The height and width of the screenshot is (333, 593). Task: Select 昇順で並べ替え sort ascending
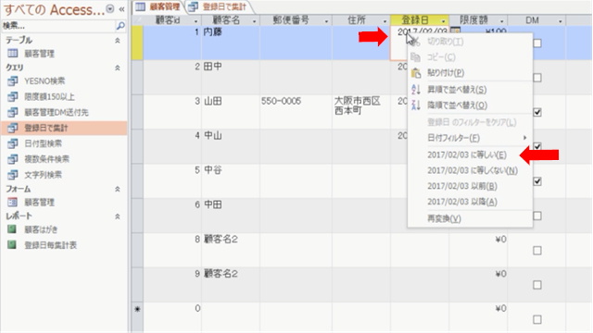click(457, 90)
